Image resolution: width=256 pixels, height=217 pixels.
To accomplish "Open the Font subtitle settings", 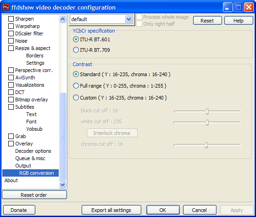I will pyautogui.click(x=31, y=122).
